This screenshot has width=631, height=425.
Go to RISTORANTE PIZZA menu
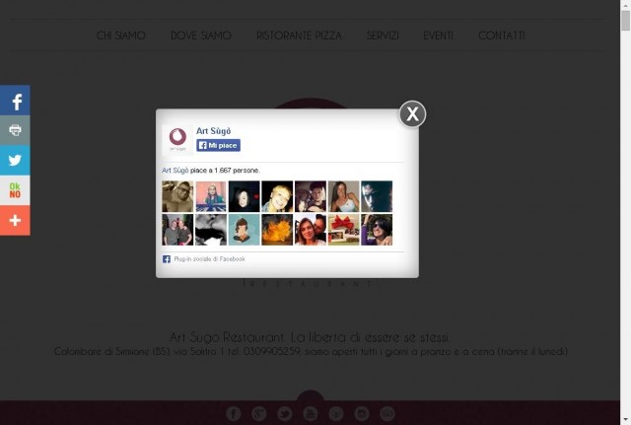click(299, 35)
